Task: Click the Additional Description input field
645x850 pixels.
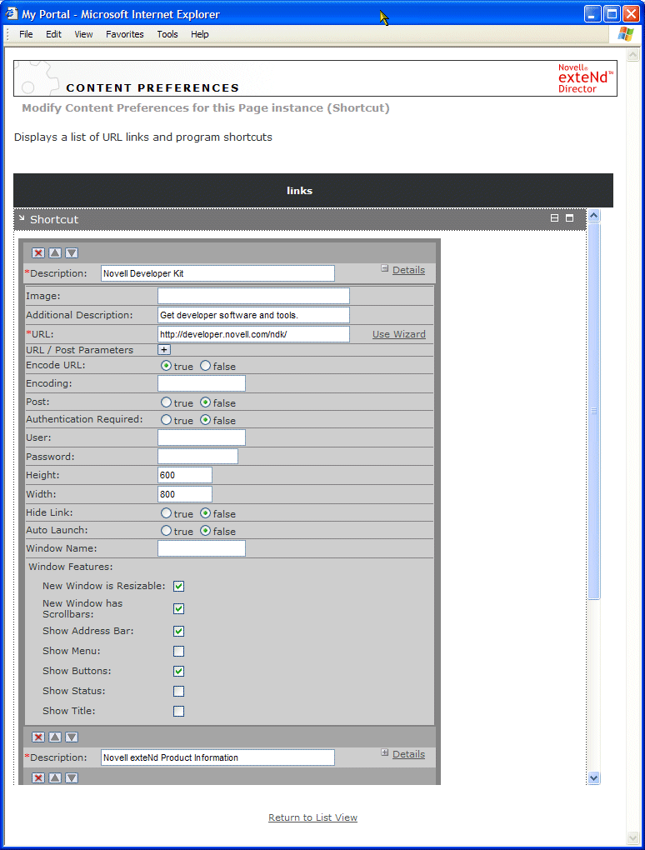Action: pyautogui.click(x=253, y=315)
